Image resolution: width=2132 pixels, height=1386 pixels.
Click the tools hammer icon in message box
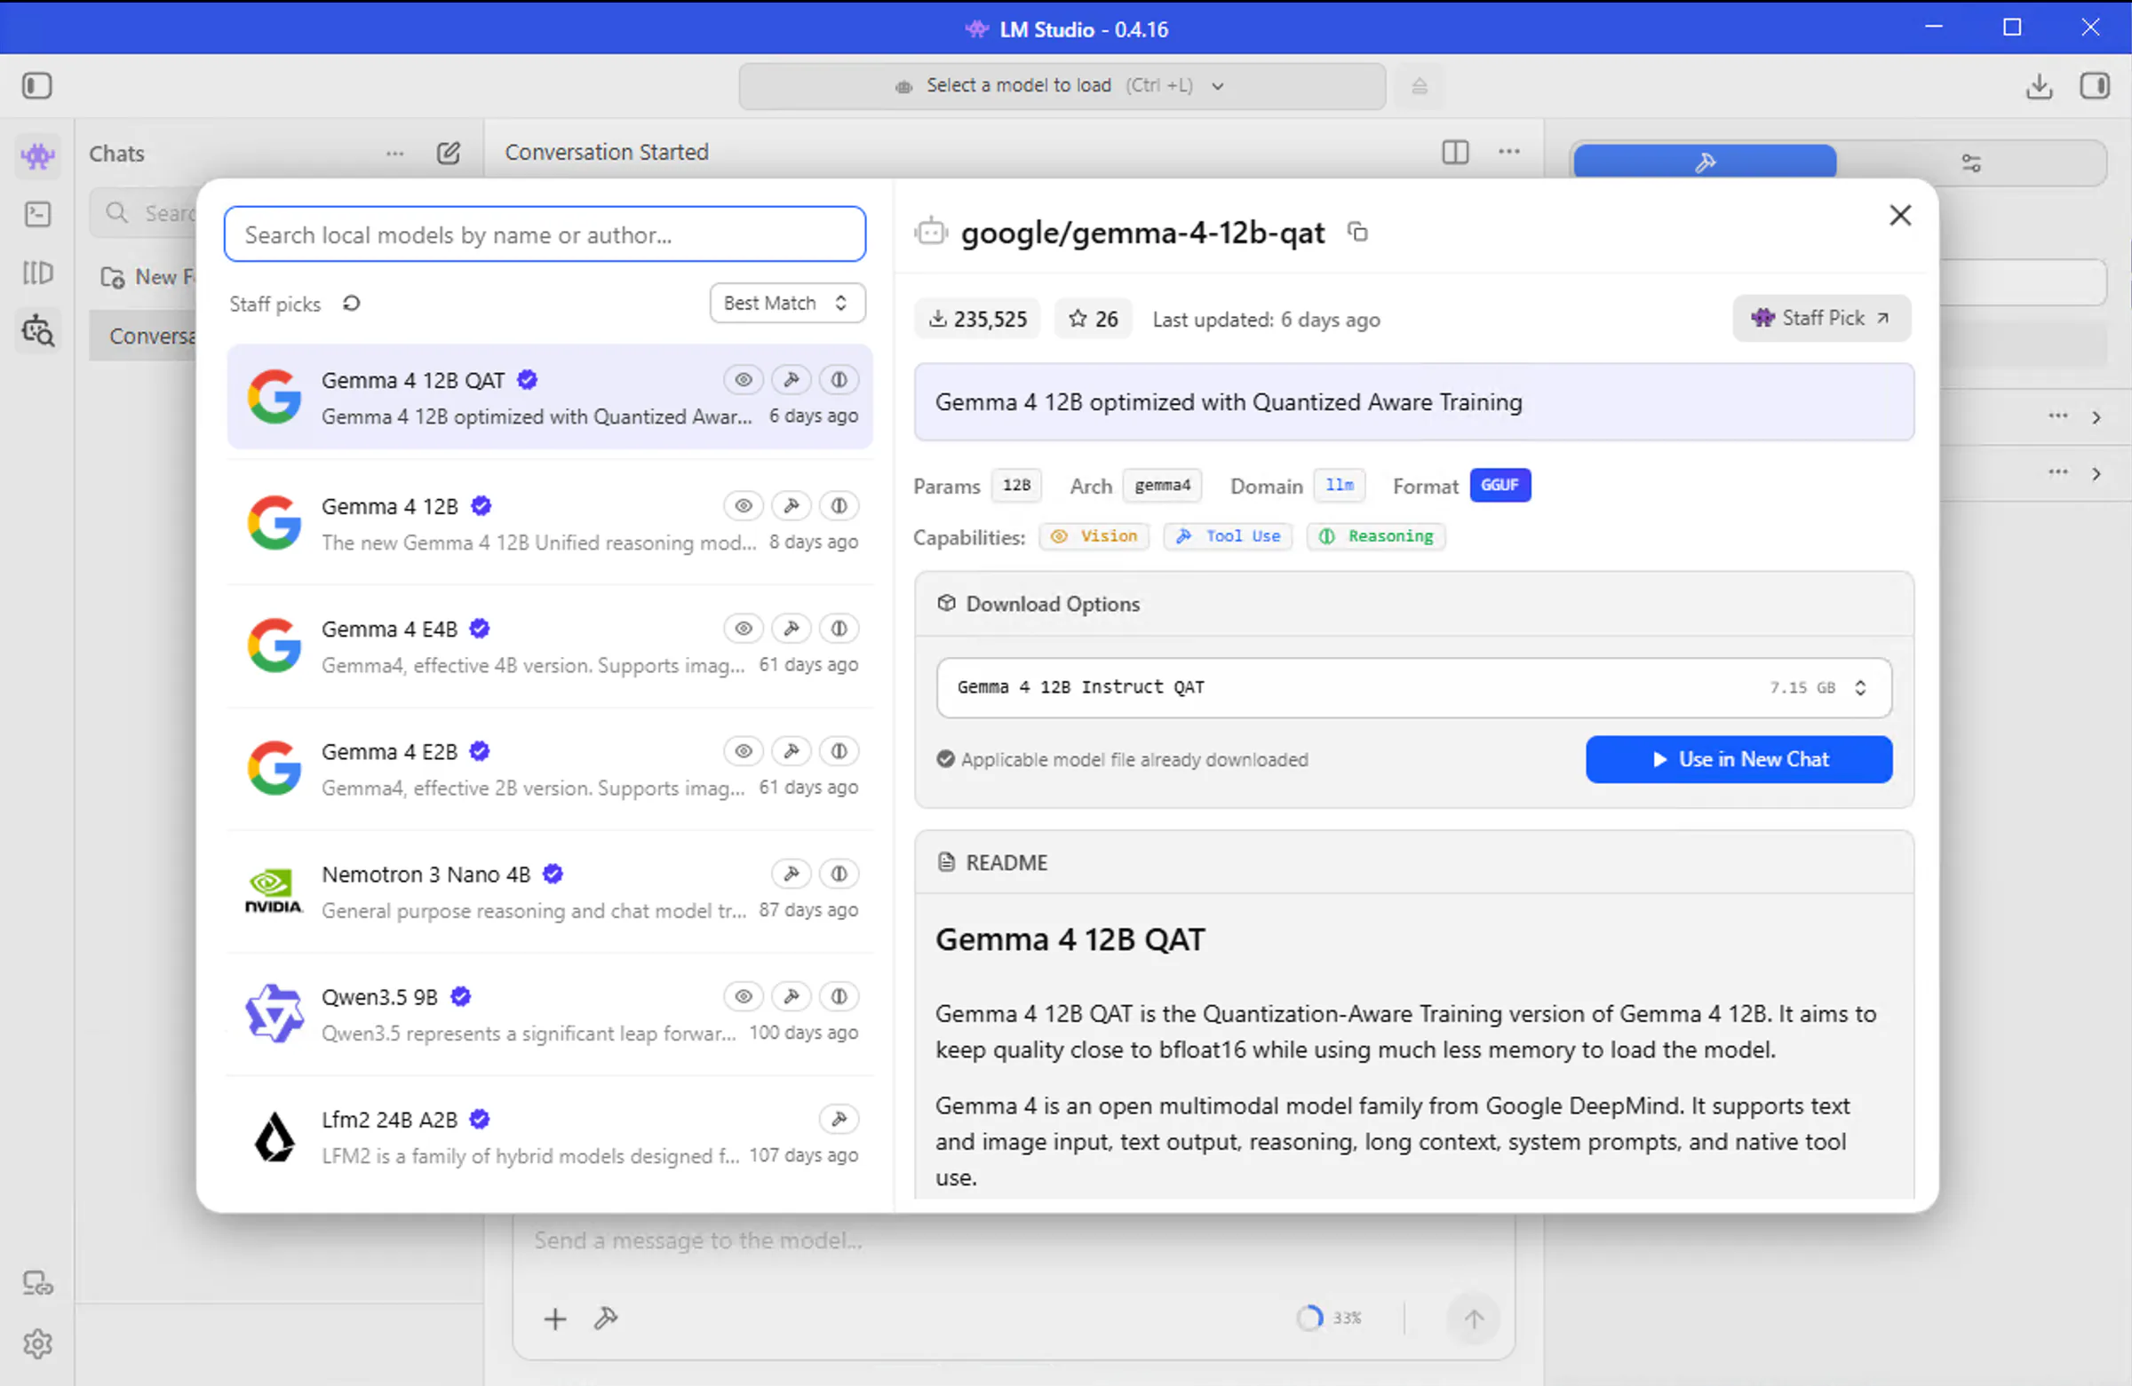point(606,1319)
